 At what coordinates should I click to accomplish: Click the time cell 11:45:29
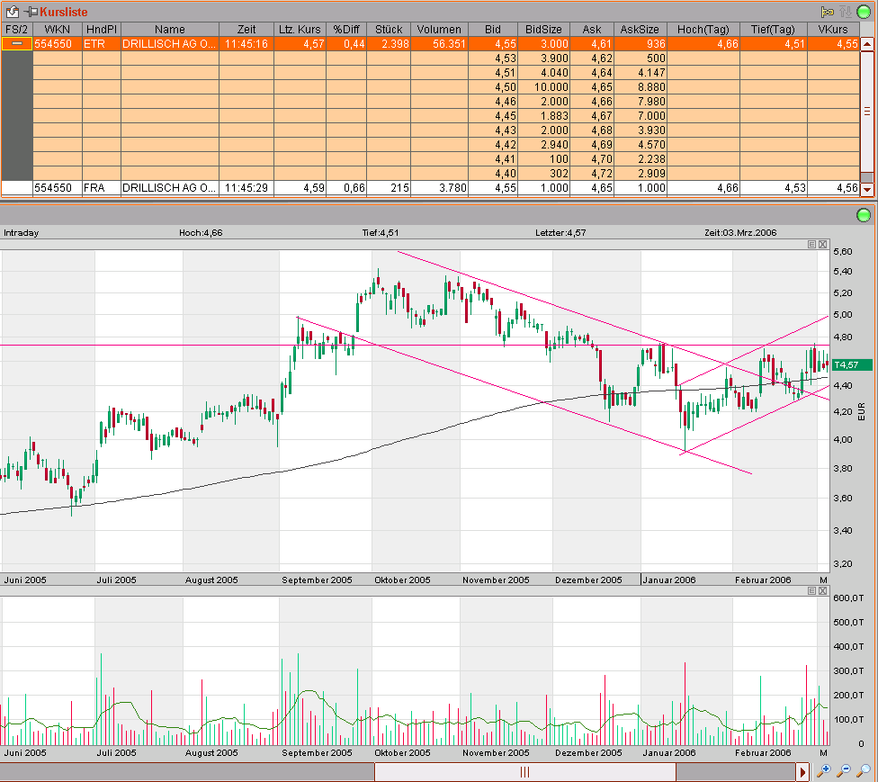(246, 188)
